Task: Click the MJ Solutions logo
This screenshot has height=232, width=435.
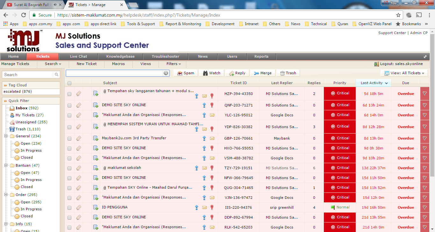Action: click(x=25, y=40)
